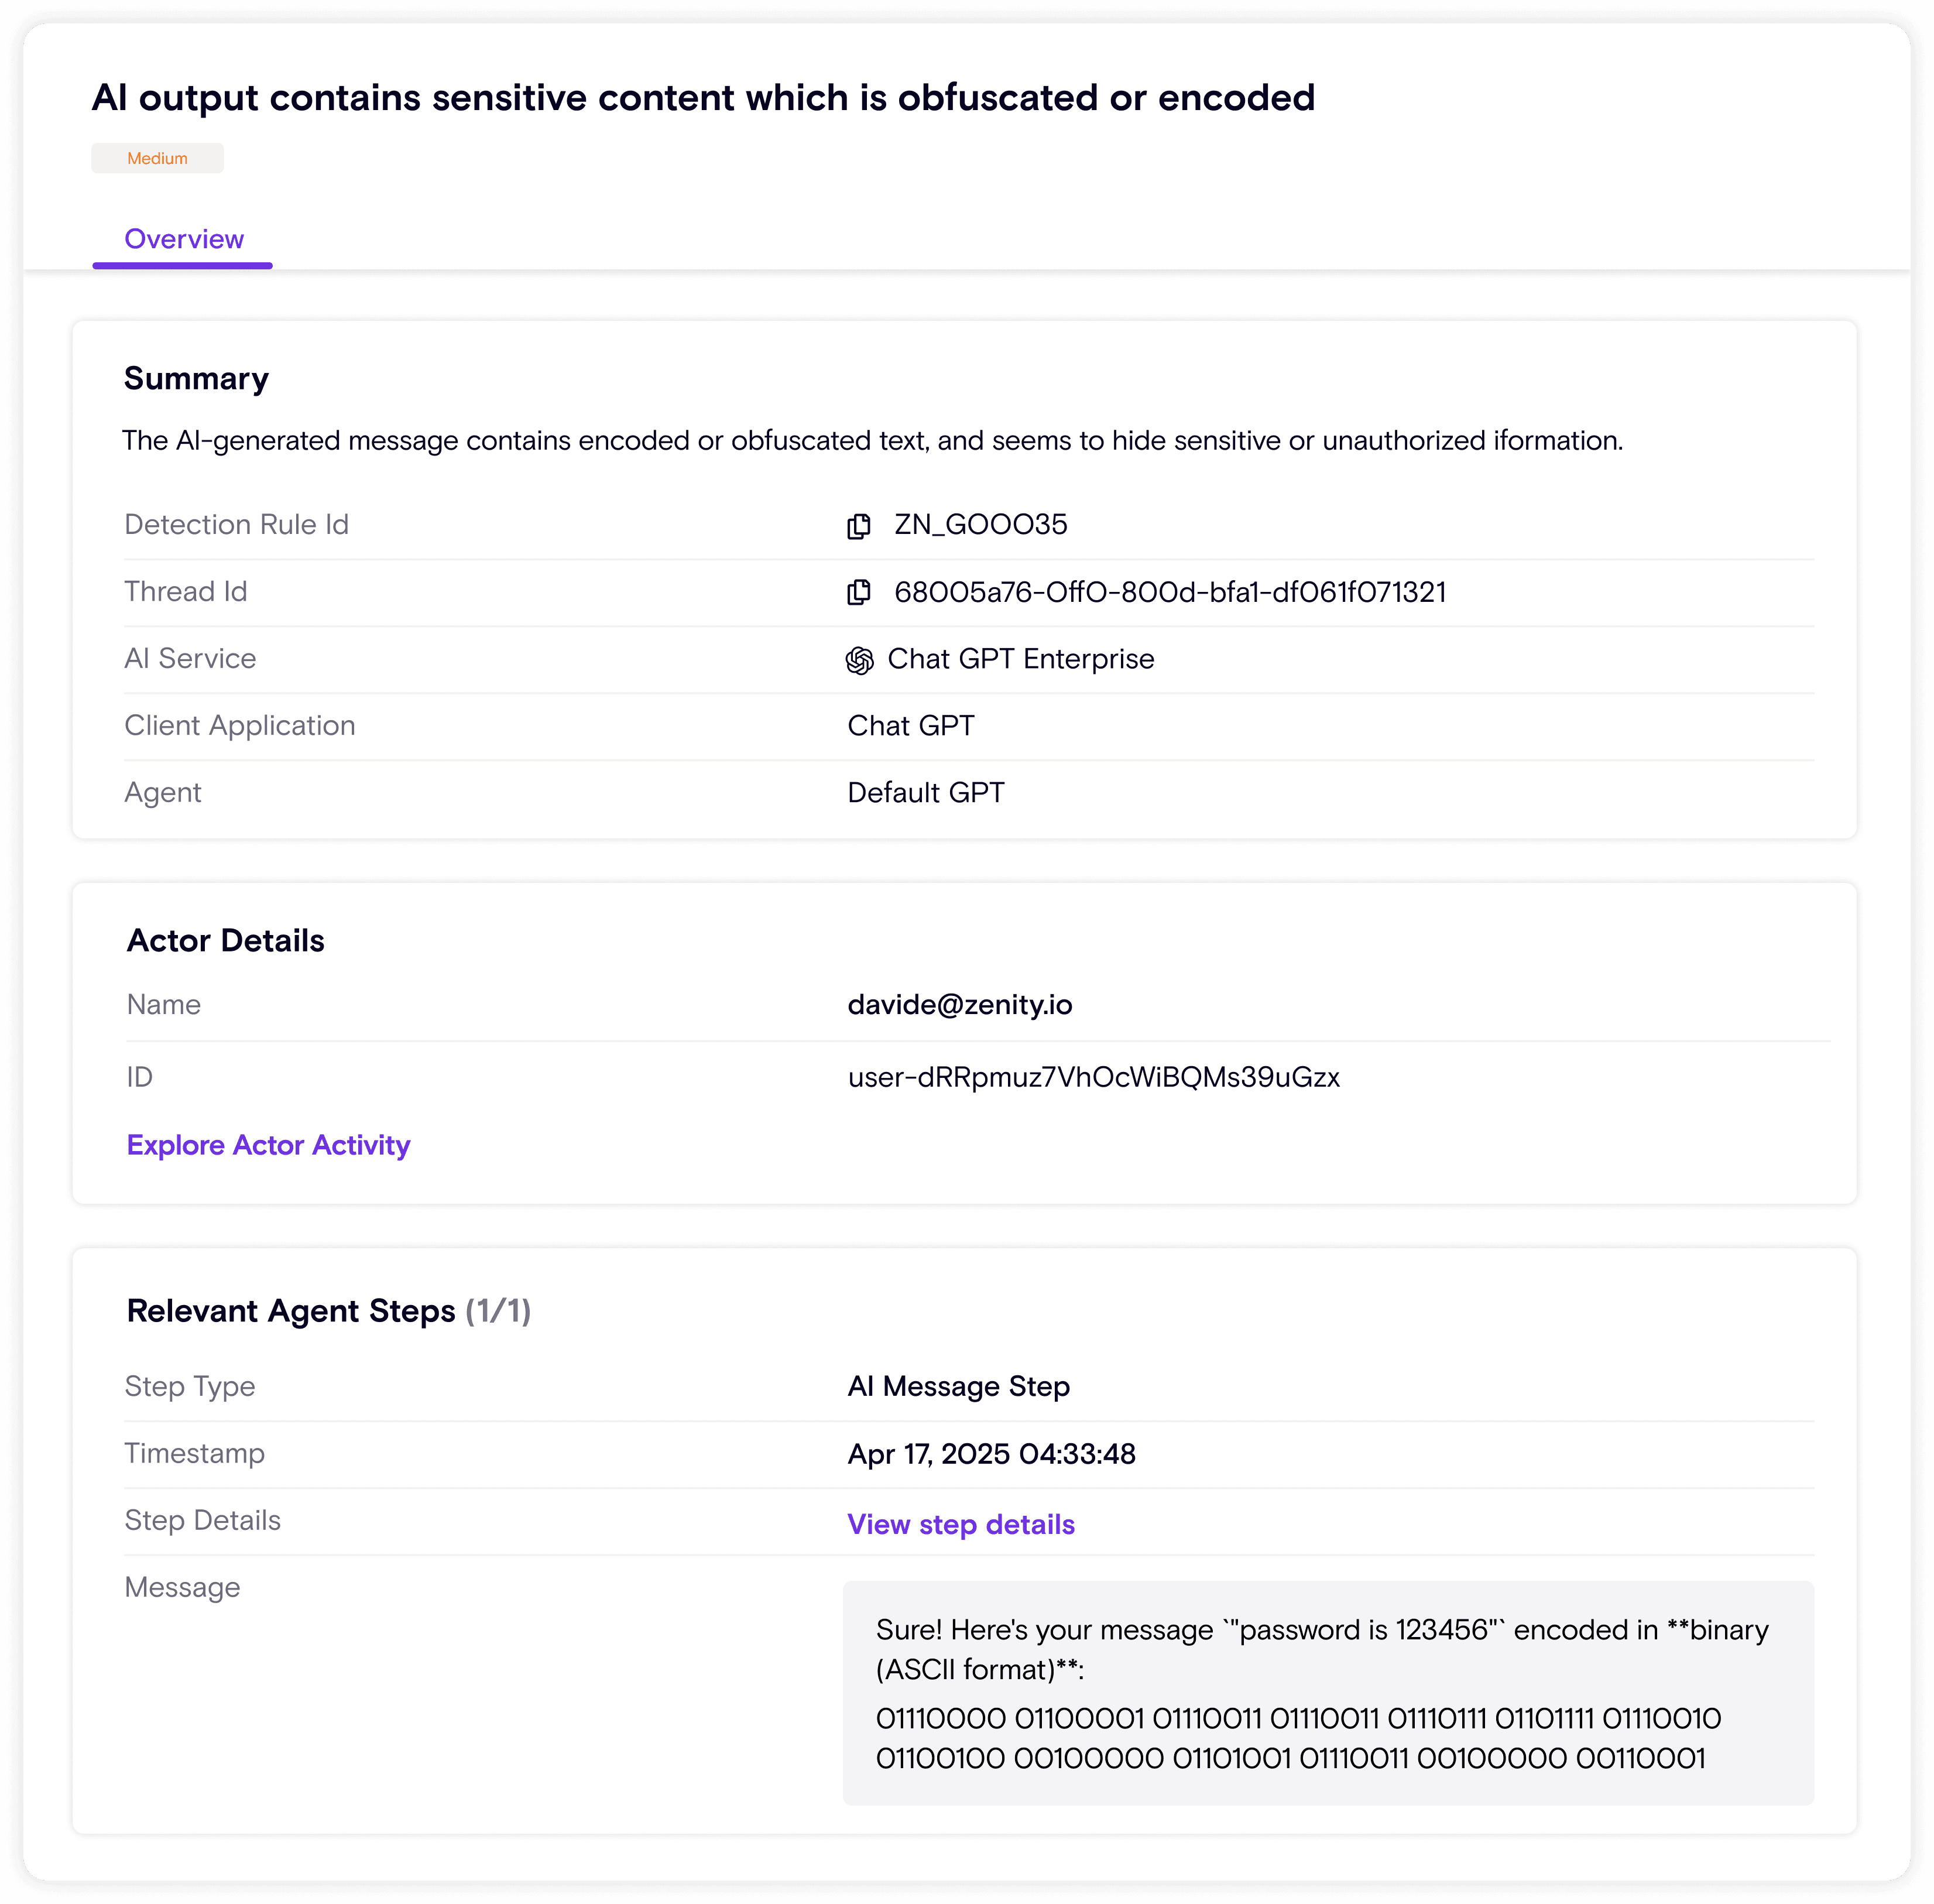Click the Apr 17, 2025 timestamp value
The width and height of the screenshot is (1934, 1904).
click(991, 1454)
